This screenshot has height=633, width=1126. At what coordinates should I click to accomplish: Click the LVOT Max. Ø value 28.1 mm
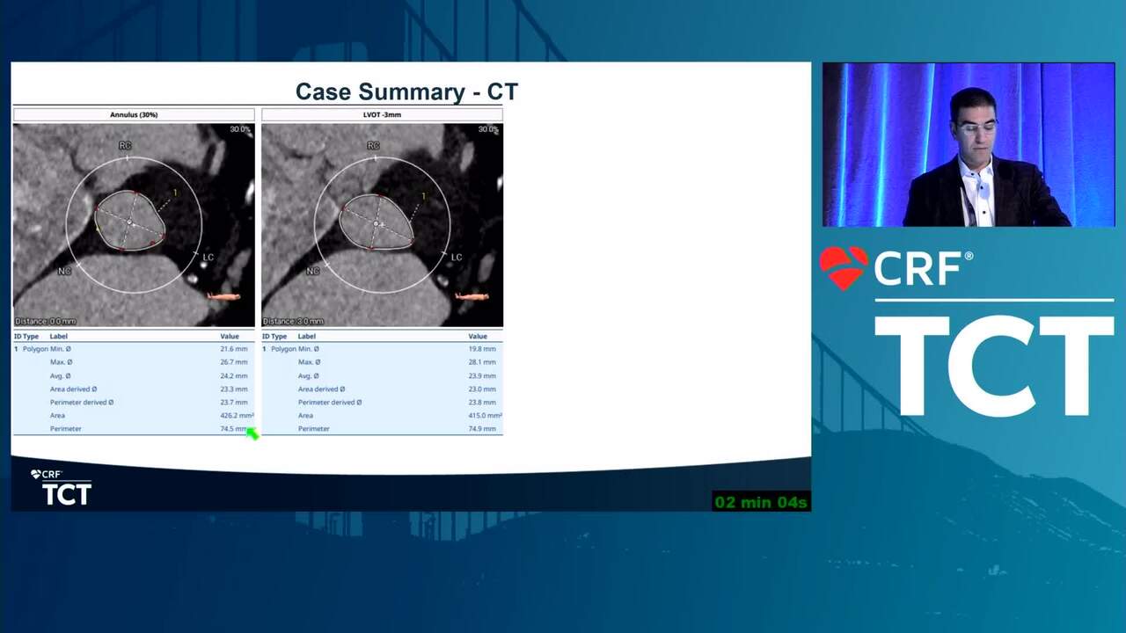click(482, 362)
